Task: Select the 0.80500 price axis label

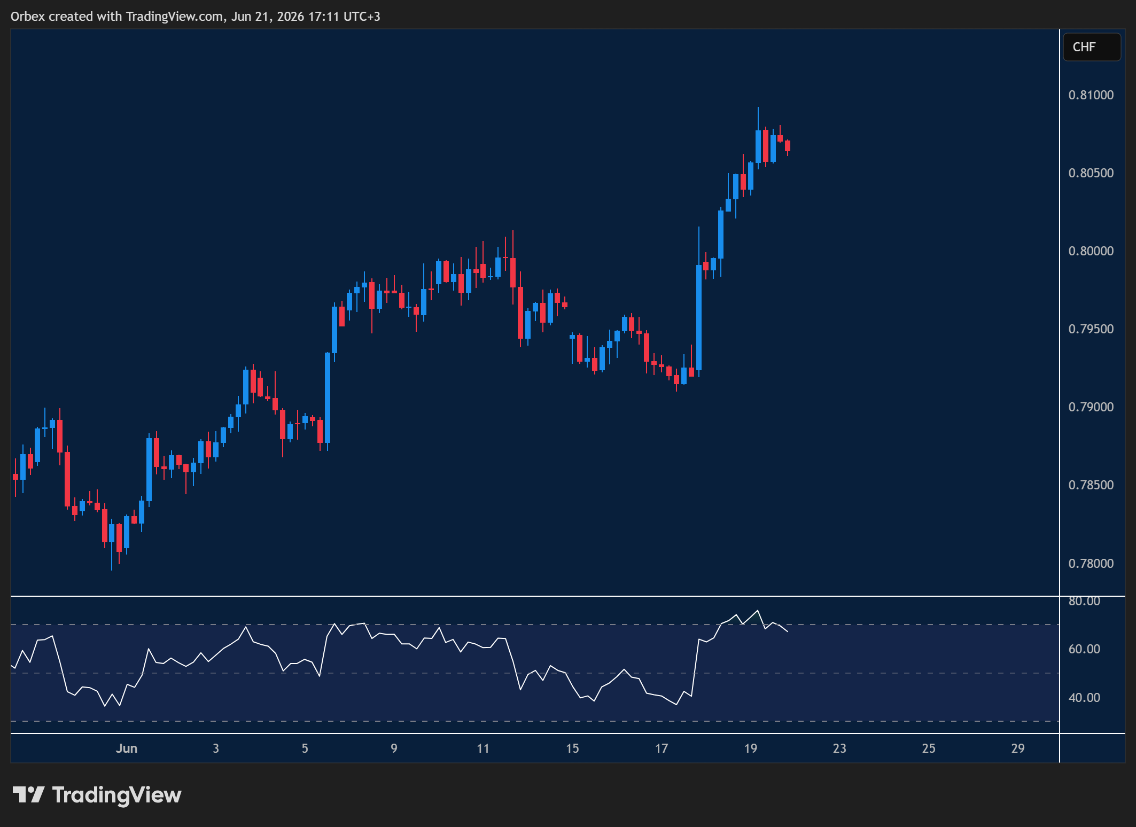Action: point(1091,173)
